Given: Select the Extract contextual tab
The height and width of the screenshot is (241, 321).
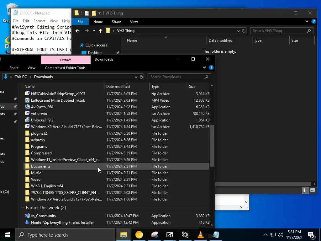Looking at the screenshot, I should pyautogui.click(x=66, y=60).
